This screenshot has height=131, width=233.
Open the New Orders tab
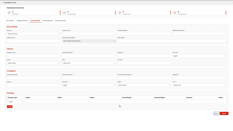10,21
